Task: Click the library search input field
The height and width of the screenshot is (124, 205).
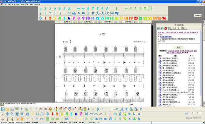Action: (179, 44)
